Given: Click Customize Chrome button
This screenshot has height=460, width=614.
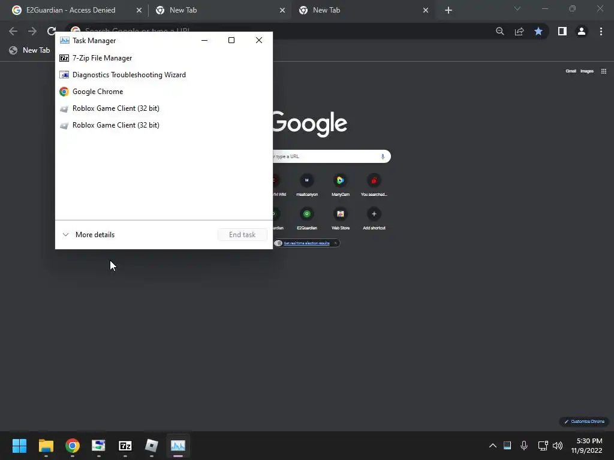Looking at the screenshot, I should click(x=584, y=422).
